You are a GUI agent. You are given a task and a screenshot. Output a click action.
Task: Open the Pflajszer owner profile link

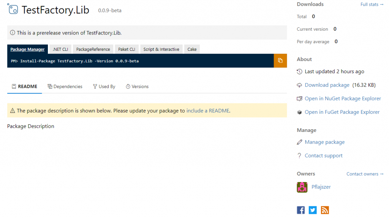[321, 187]
